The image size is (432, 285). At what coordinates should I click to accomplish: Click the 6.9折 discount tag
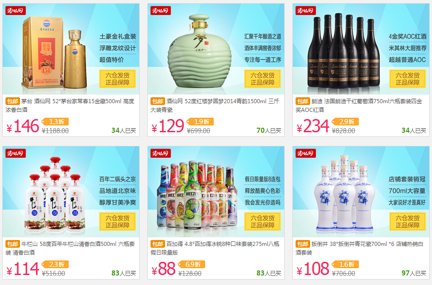pyautogui.click(x=191, y=265)
